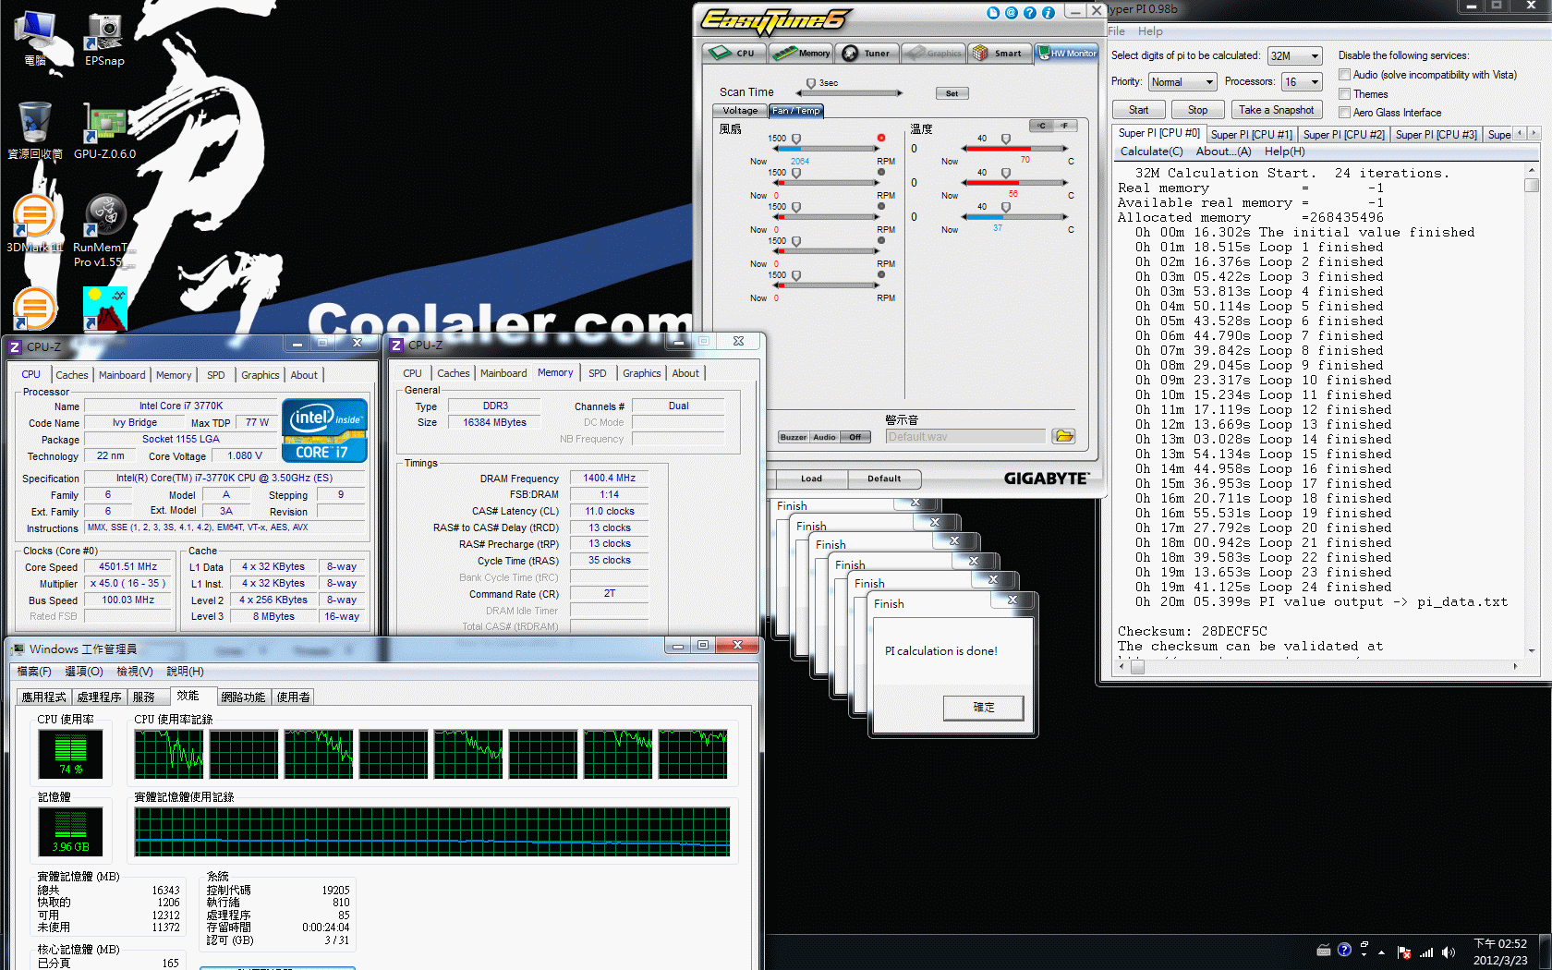Screen dimensions: 1552x970
Task: Click the 70 C temperature threshold slider
Action: 1006,139
